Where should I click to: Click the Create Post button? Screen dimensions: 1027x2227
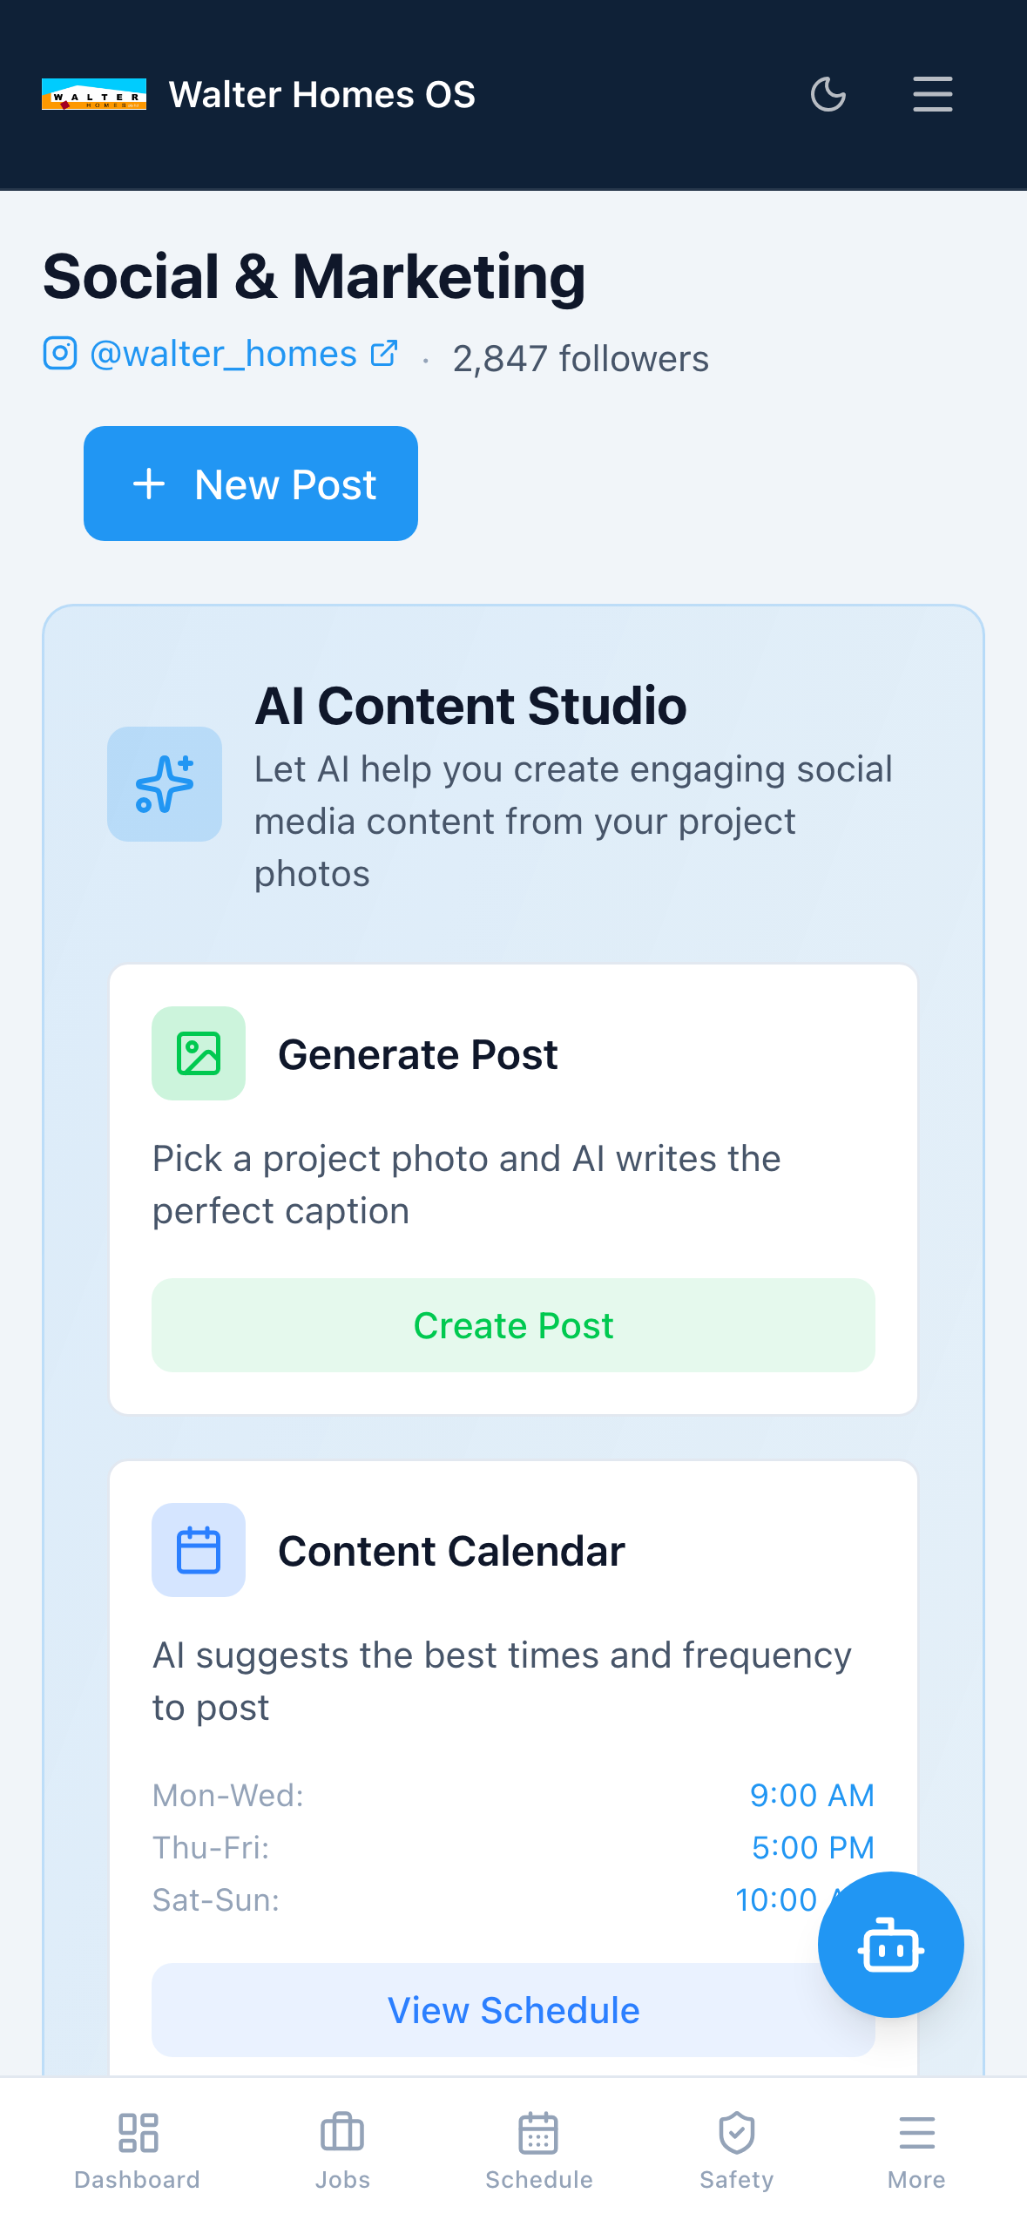[x=513, y=1325]
